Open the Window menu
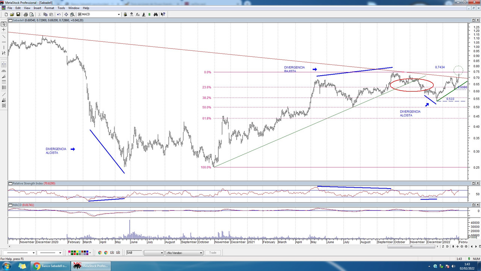The image size is (481, 271). 74,8
